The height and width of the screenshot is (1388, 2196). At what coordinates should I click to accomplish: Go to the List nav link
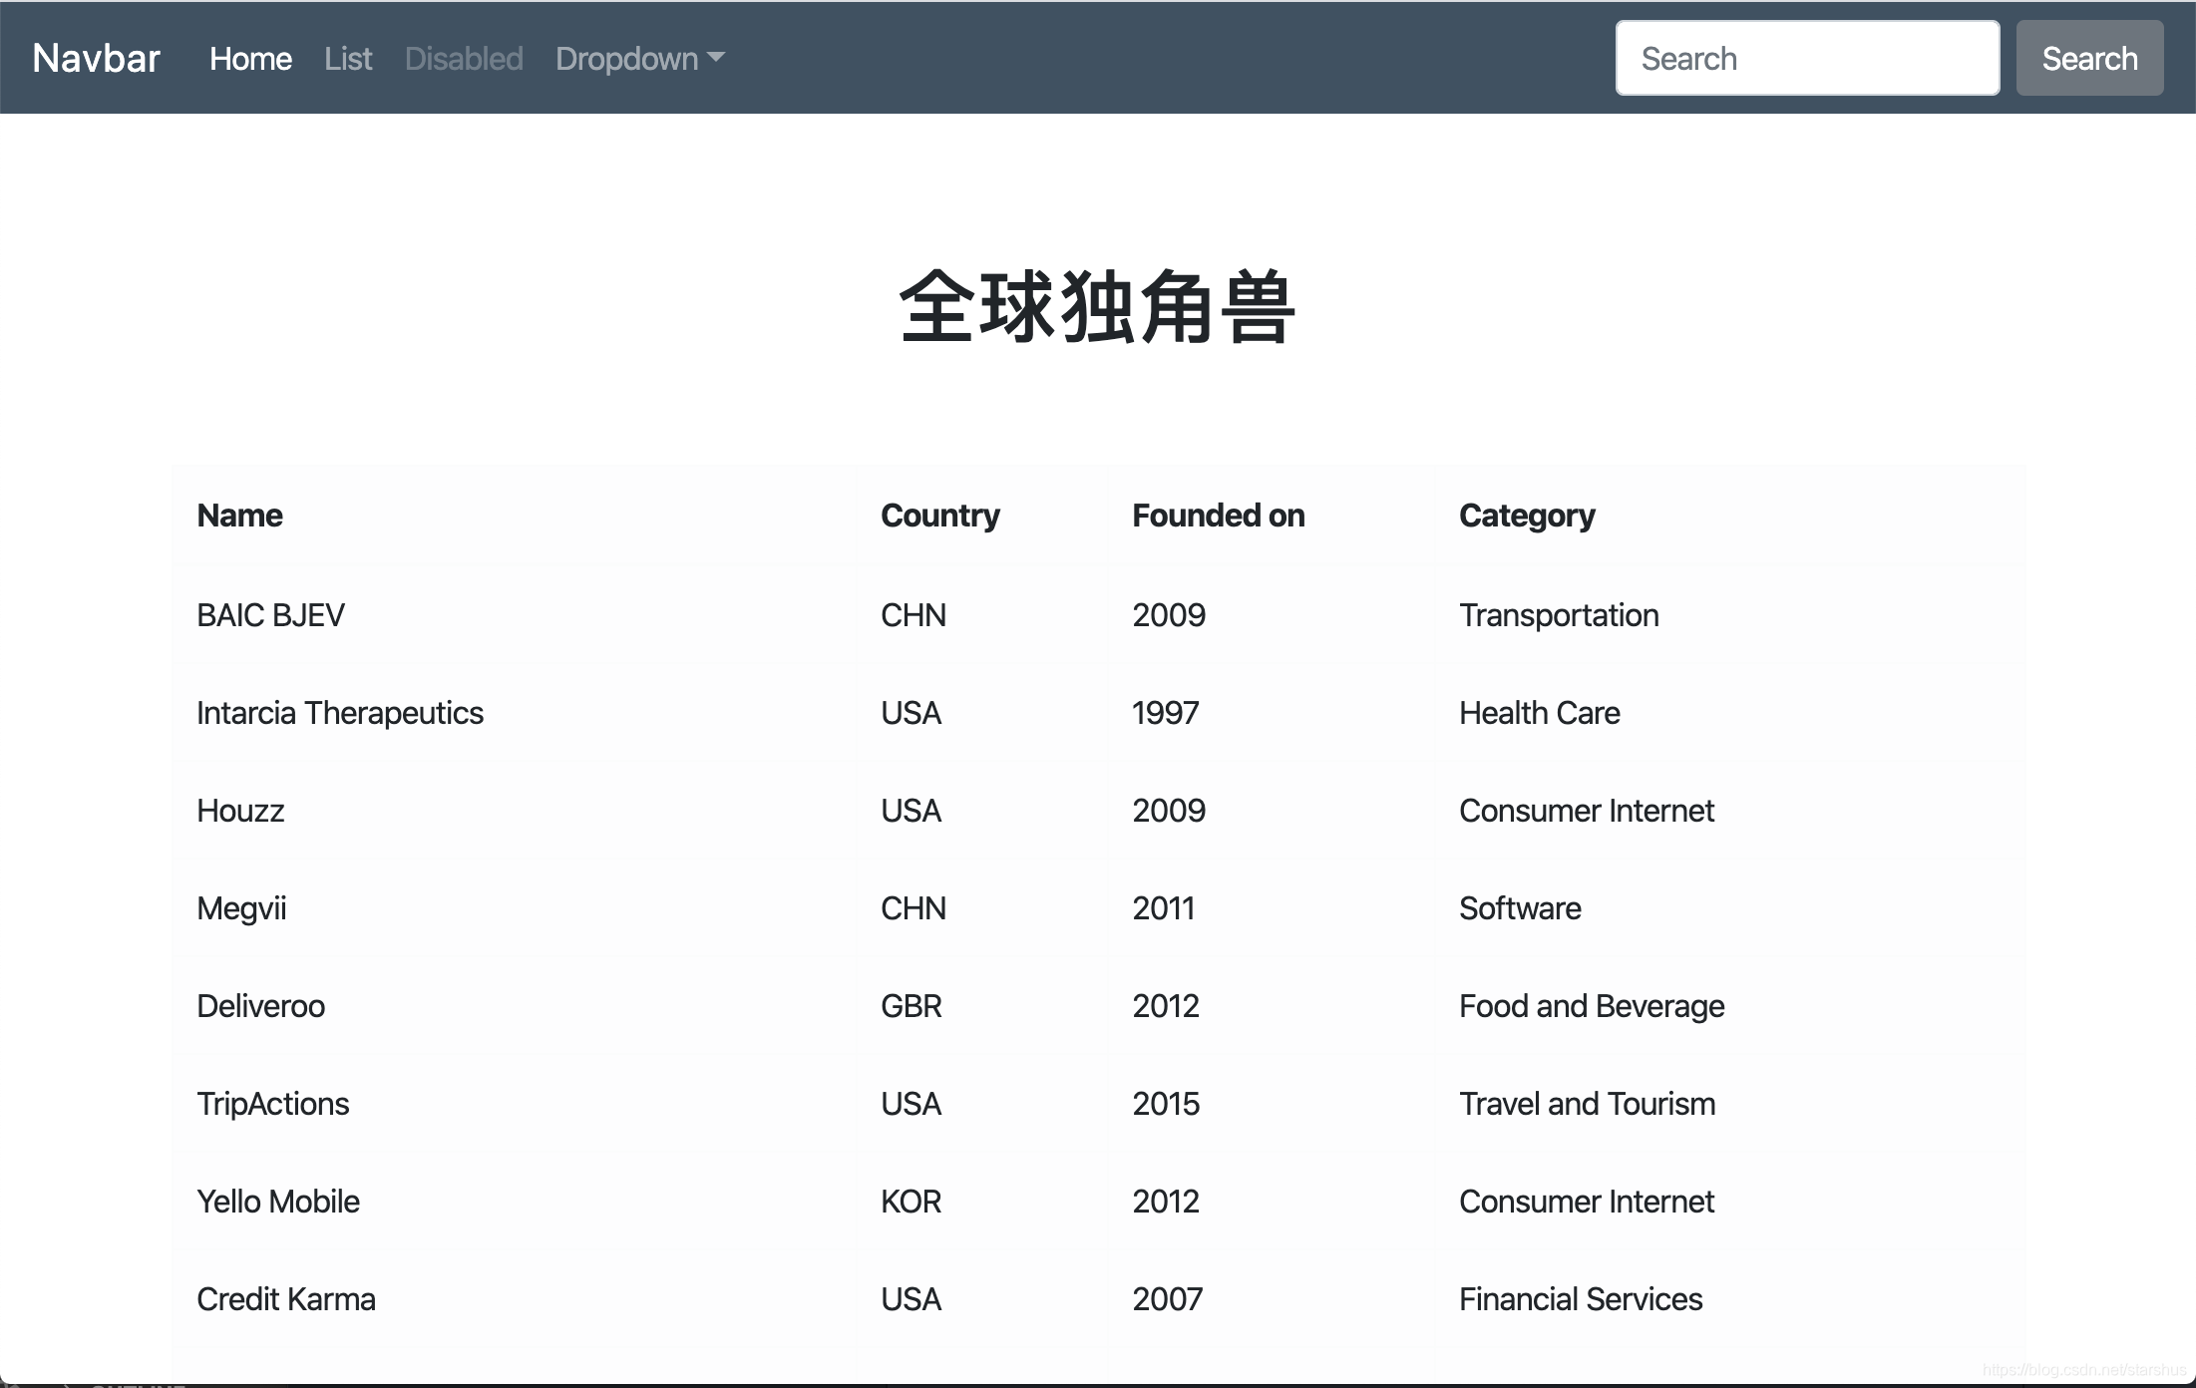pyautogui.click(x=348, y=59)
